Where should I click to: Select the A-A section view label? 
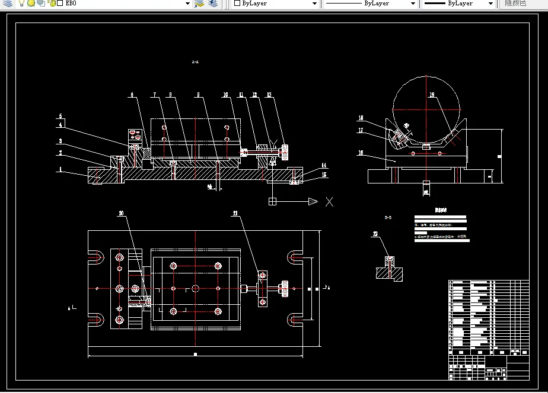(195, 62)
